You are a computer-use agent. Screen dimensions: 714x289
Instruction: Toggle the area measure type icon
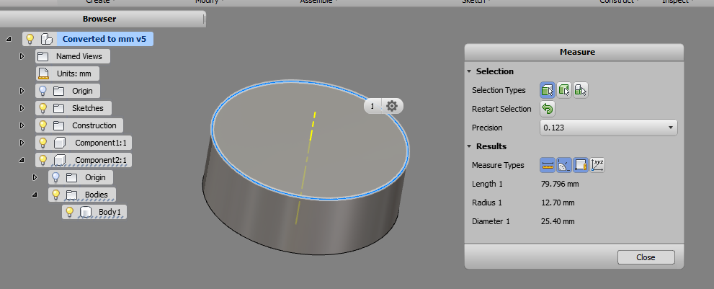tap(581, 165)
